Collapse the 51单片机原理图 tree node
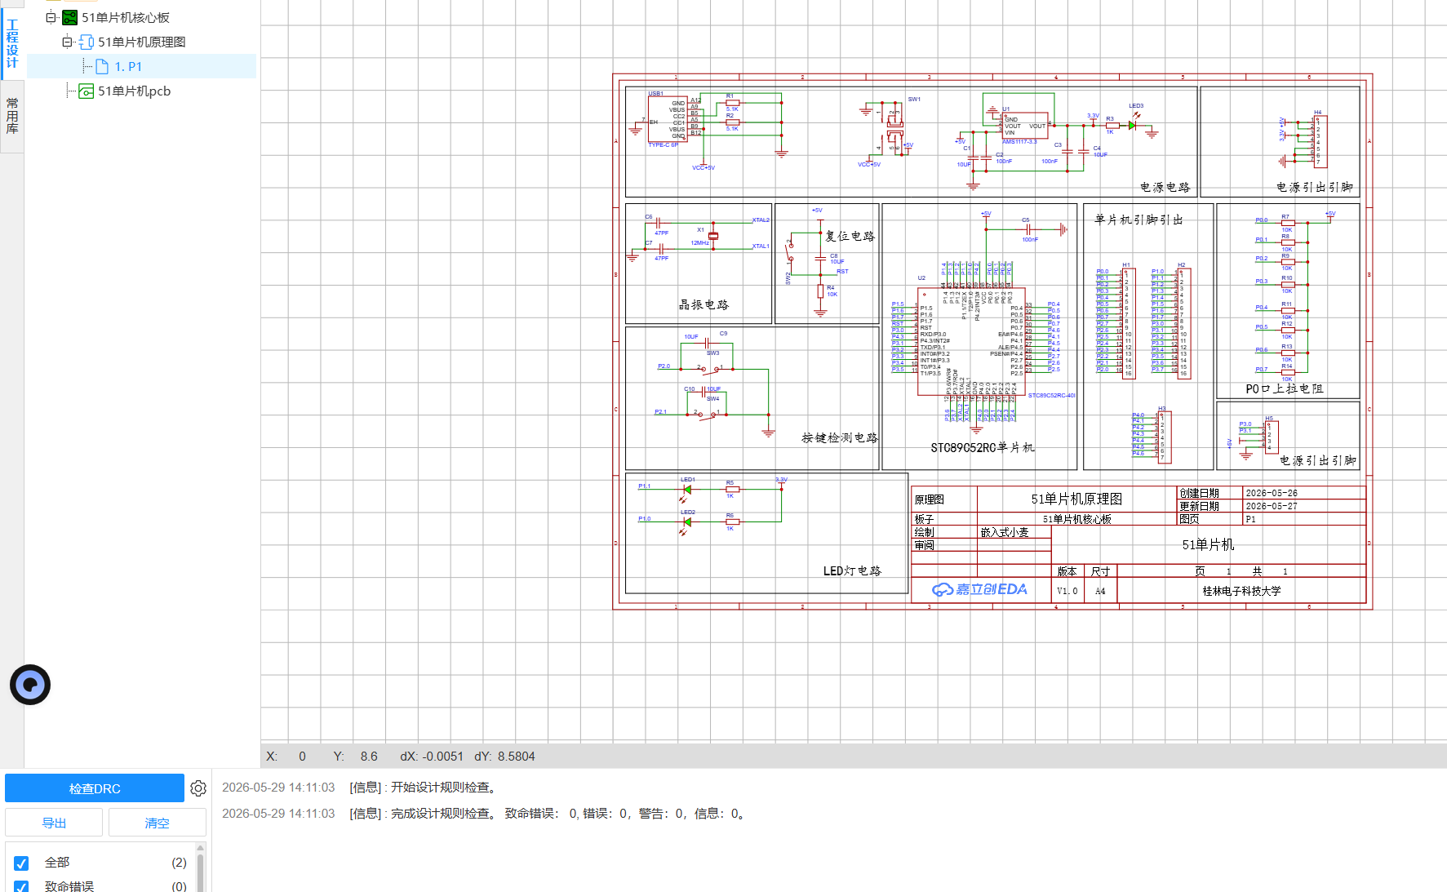 [x=67, y=42]
